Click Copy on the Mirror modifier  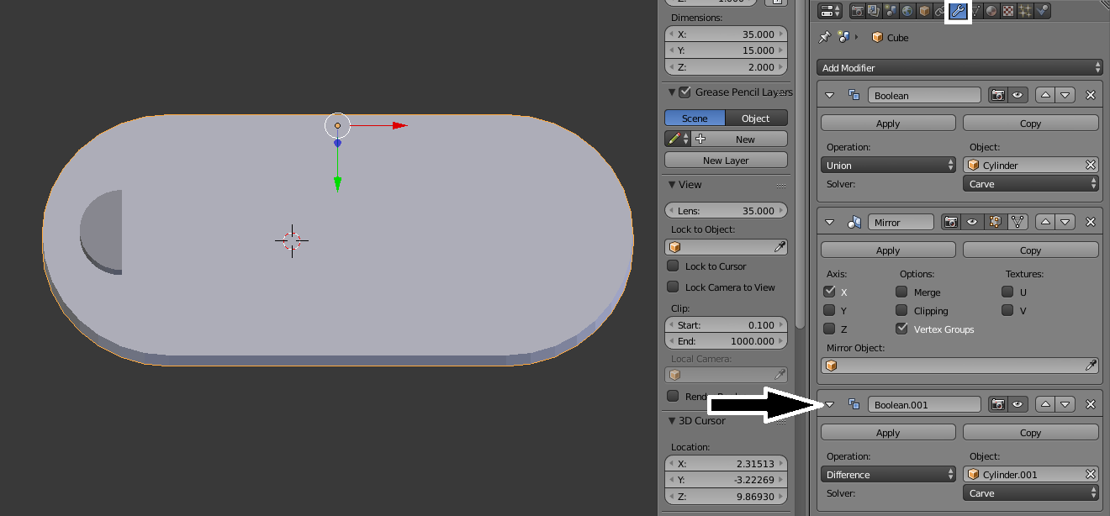click(1031, 250)
